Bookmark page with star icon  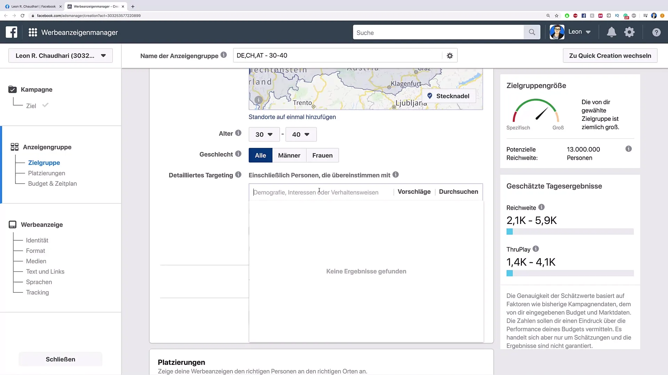(557, 16)
